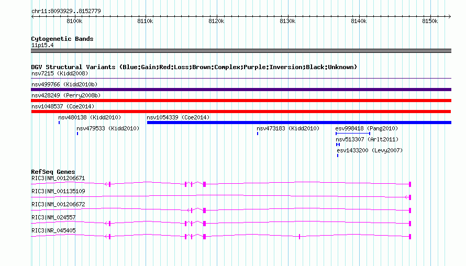Screen dimensions: 466x266
Task: Open the nsv480138 (Kidd2010) variant label
Action: [90, 117]
